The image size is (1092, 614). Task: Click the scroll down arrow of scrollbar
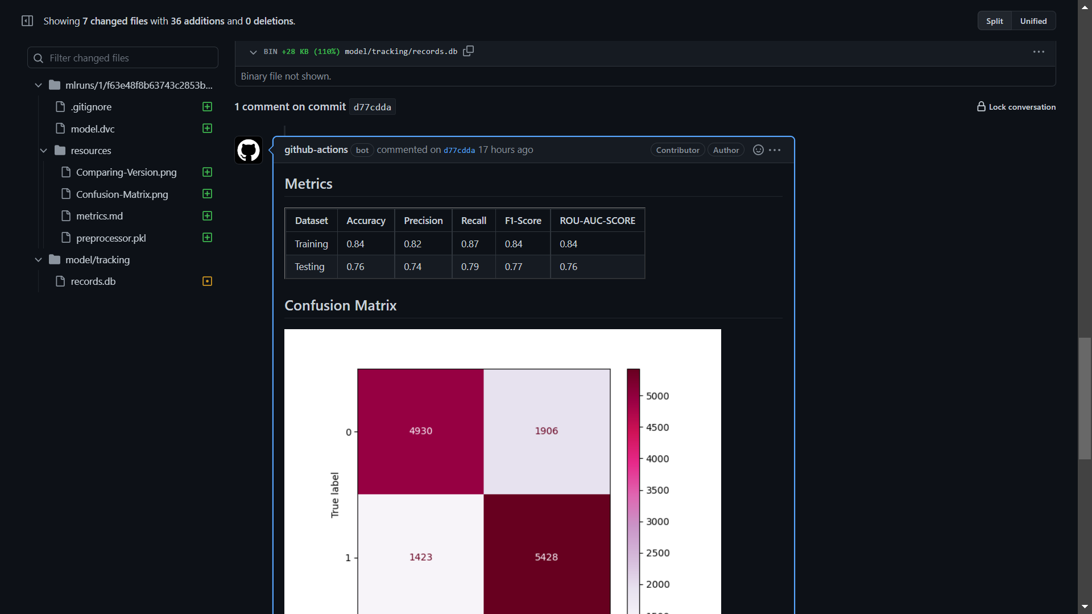point(1085,607)
